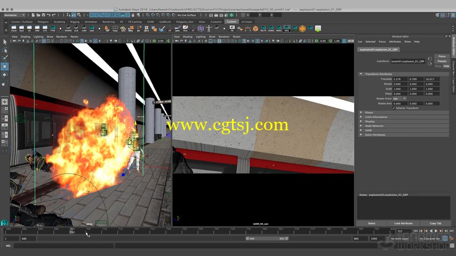This screenshot has width=456, height=256.
Task: Open right viewport Lighting menu
Action: (x=201, y=37)
